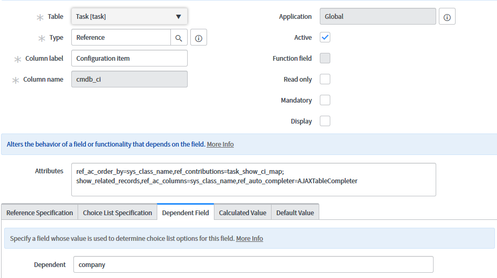Edit the Attributes text area

[254, 180]
